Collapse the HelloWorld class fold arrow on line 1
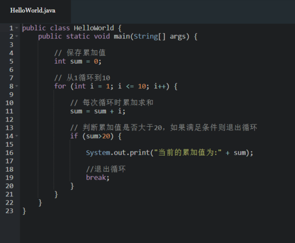This screenshot has width=295, height=243. [17, 28]
